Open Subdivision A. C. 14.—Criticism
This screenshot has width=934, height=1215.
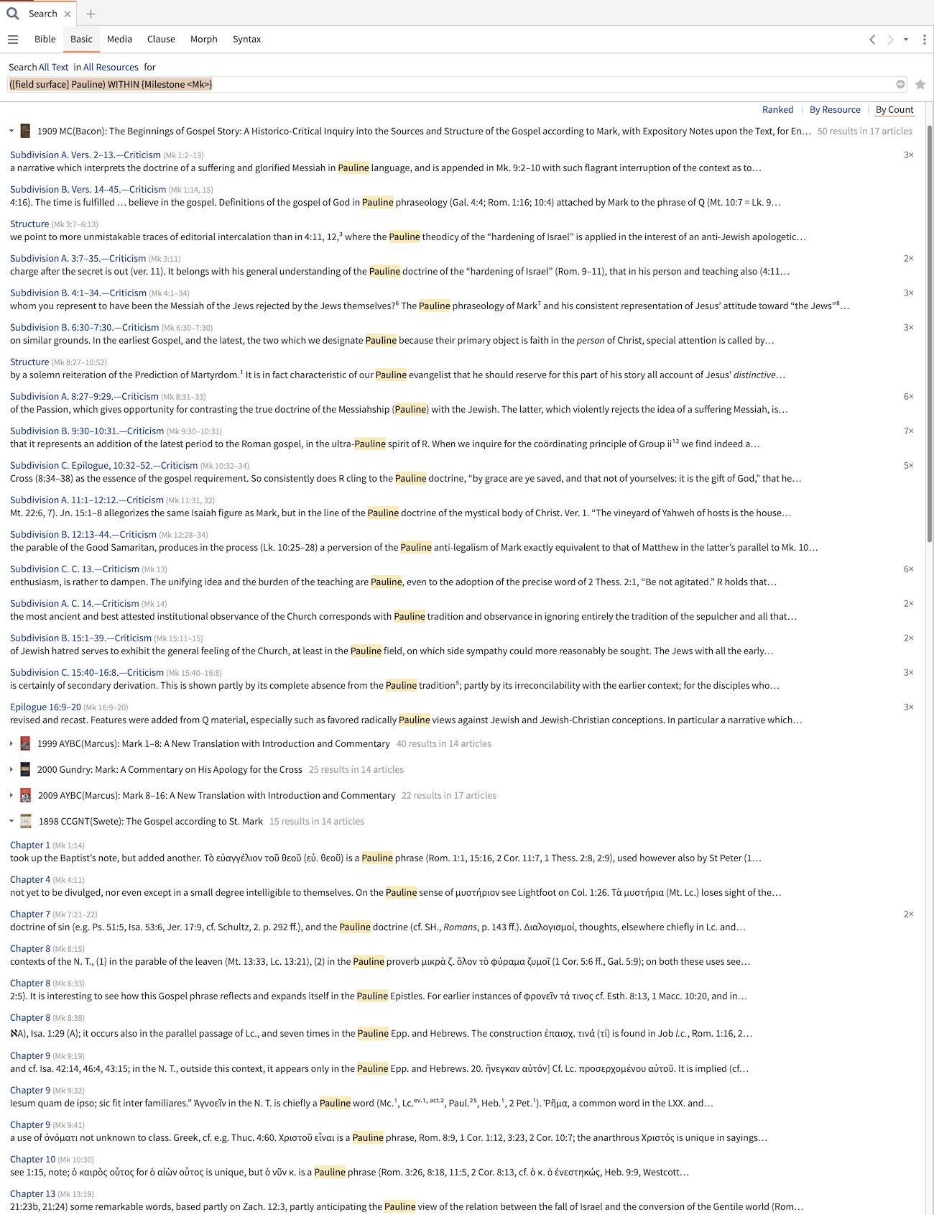tap(75, 603)
